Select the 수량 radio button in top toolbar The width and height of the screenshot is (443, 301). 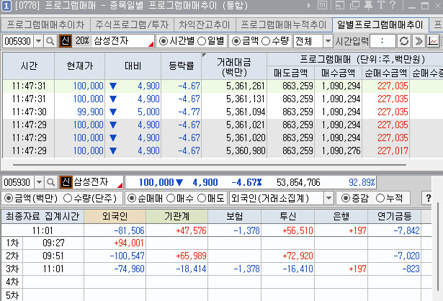(x=266, y=42)
